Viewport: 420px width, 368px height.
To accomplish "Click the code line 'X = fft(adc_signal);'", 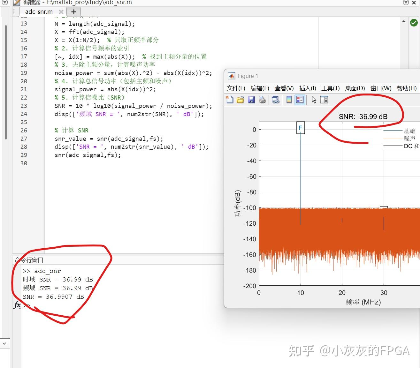I will click(89, 32).
